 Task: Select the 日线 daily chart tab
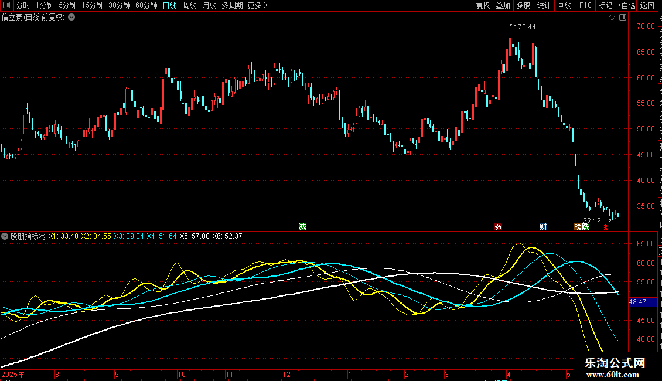pos(170,5)
